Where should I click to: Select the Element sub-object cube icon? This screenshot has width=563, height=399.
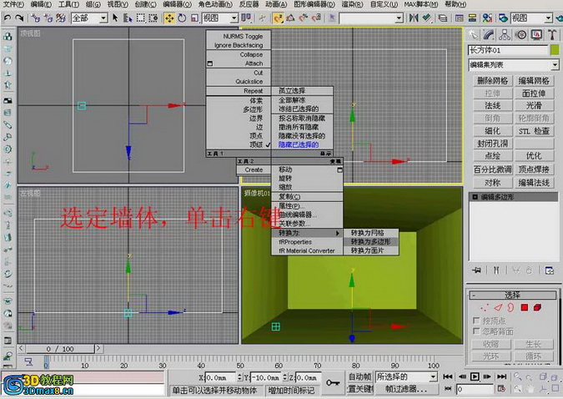coord(538,307)
